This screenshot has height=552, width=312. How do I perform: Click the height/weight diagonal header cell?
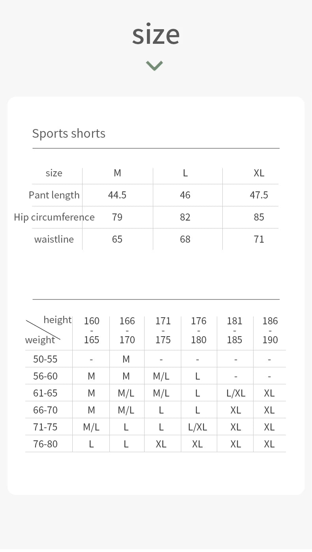coord(48,330)
